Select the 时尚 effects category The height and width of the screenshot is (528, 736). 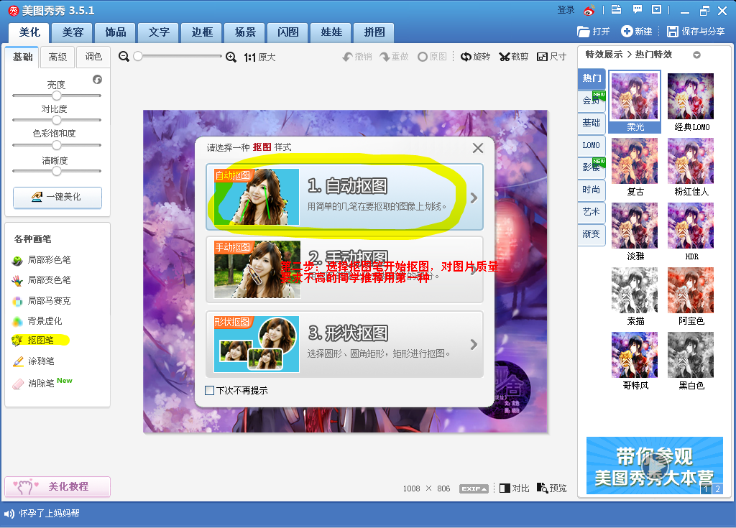click(x=592, y=190)
